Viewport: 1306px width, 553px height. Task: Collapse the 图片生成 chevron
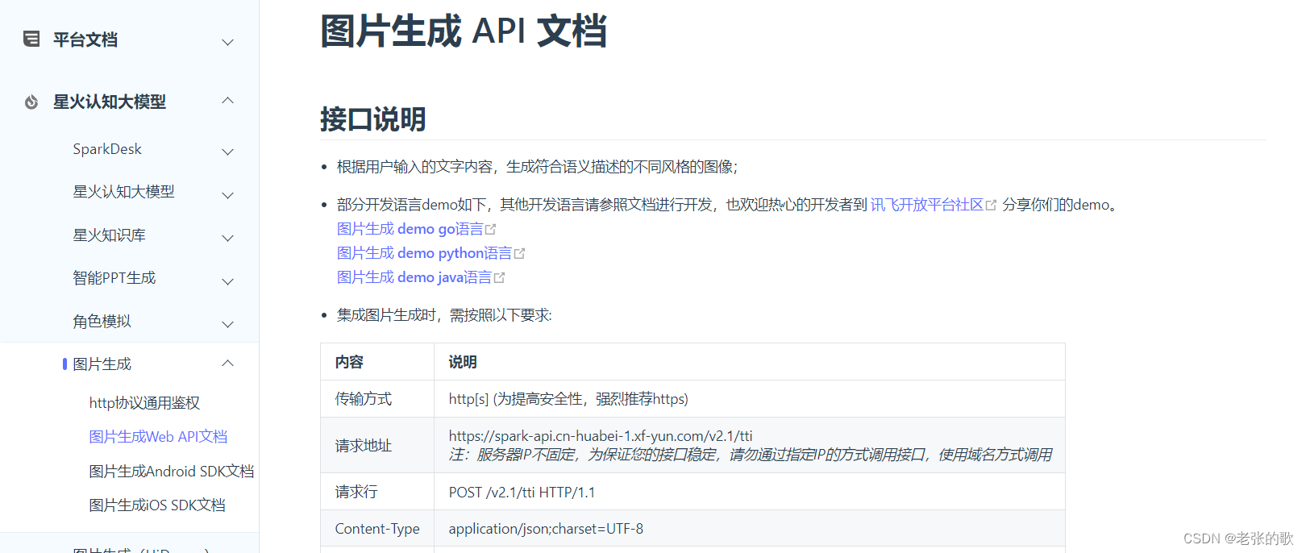pyautogui.click(x=228, y=363)
